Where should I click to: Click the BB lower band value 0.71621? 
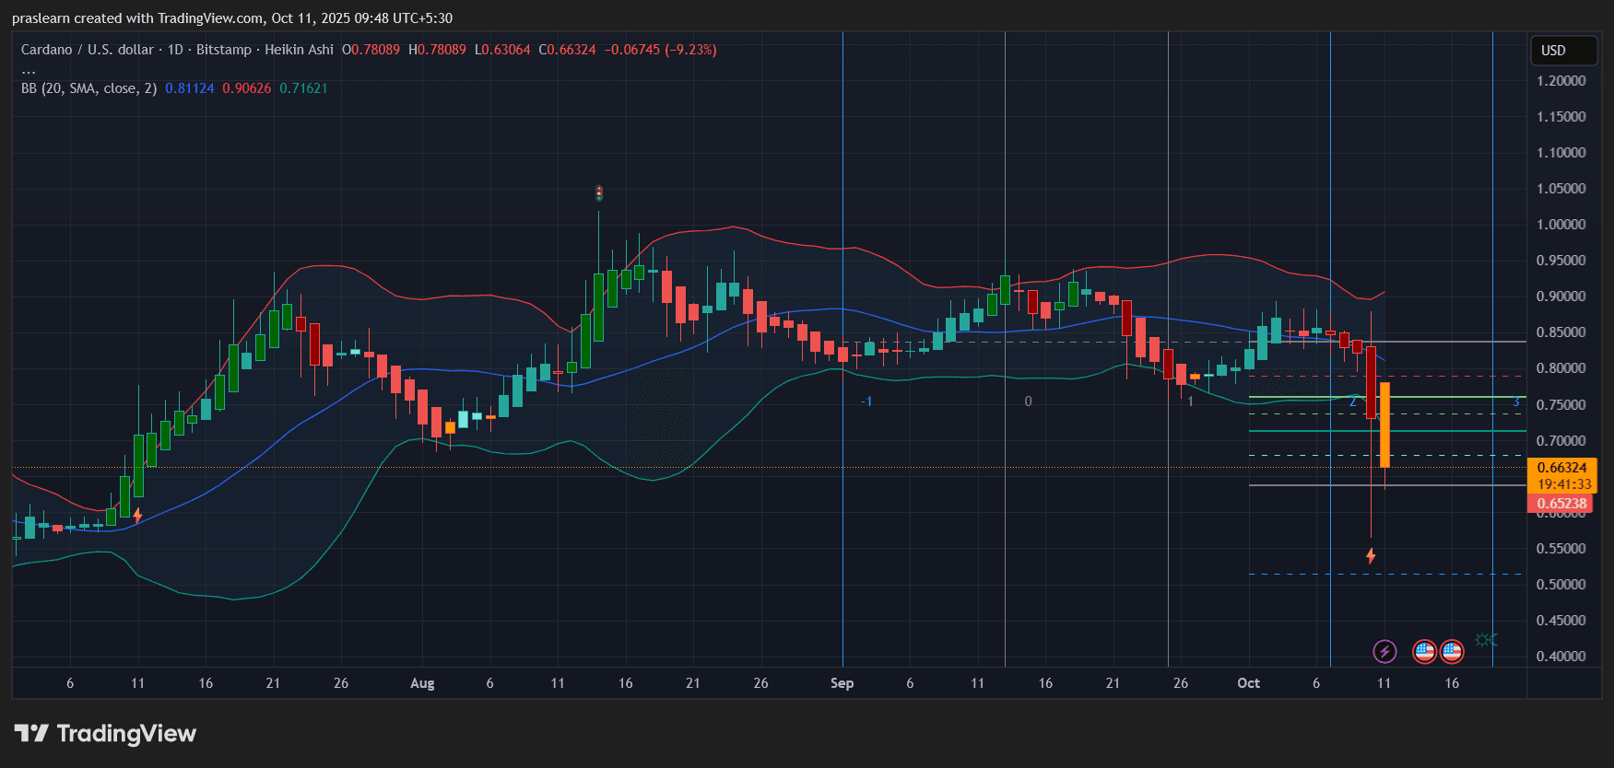(x=303, y=88)
